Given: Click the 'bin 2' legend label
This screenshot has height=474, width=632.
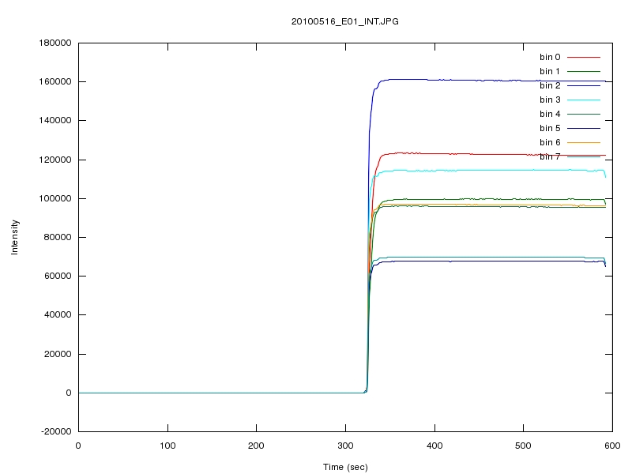Looking at the screenshot, I should click(550, 85).
